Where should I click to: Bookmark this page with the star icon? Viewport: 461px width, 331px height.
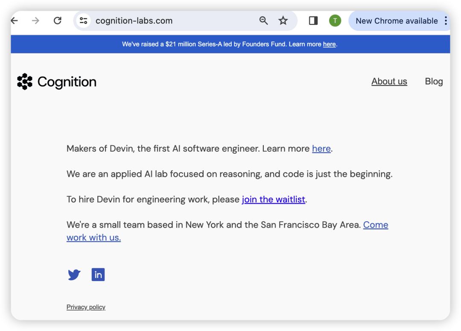coord(283,21)
